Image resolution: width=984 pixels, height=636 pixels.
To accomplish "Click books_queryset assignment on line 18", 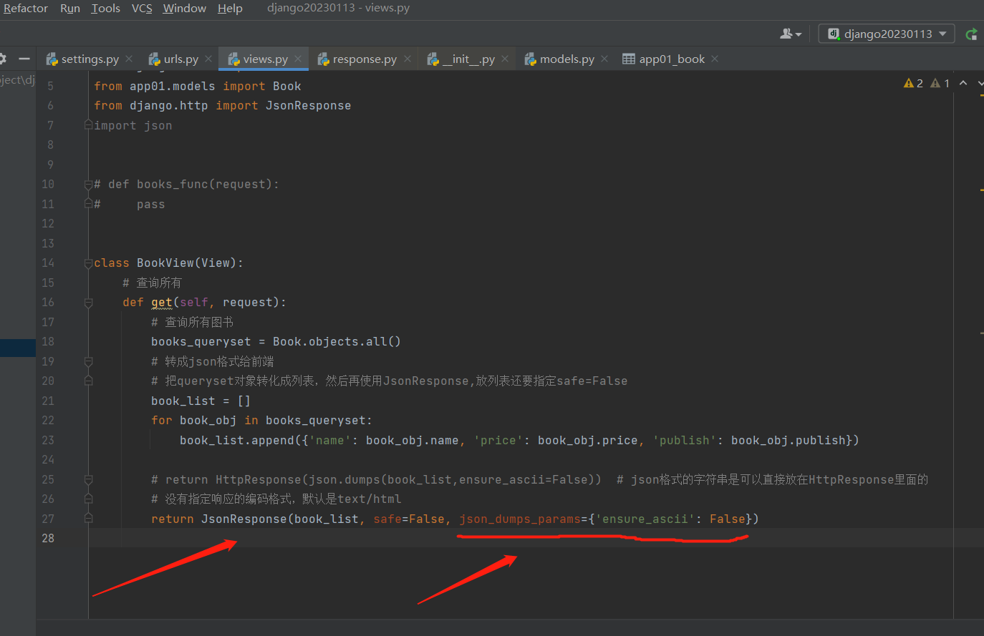I will 276,342.
